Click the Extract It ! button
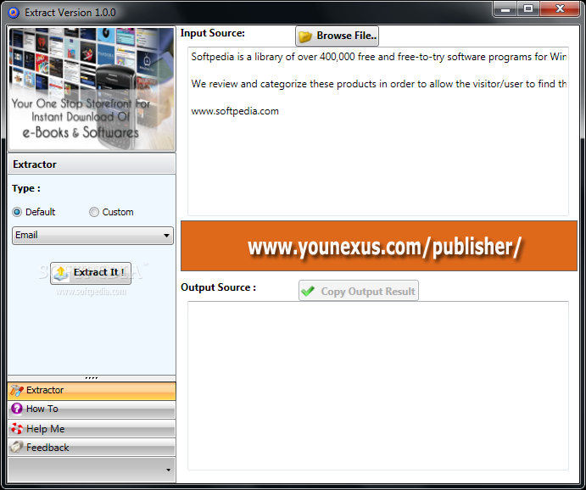This screenshot has width=586, height=490. click(x=91, y=273)
